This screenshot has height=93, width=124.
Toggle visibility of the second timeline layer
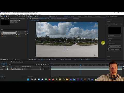(1, 69)
